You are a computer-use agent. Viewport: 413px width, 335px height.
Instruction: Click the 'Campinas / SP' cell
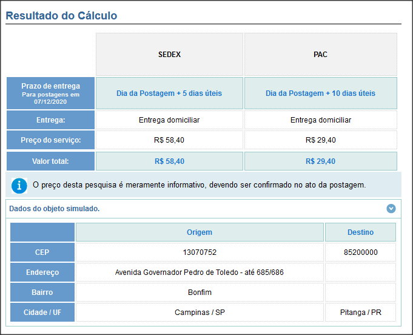tap(200, 313)
